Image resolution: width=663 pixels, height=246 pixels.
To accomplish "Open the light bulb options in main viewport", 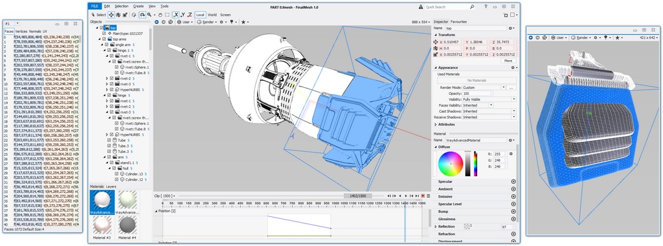I will (232, 22).
